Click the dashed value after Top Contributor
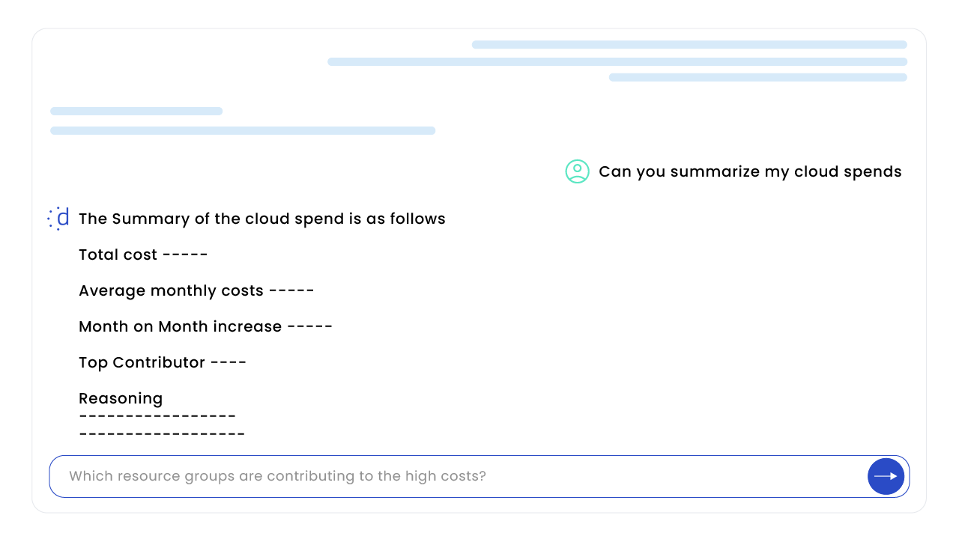The image size is (959, 539). coord(229,362)
